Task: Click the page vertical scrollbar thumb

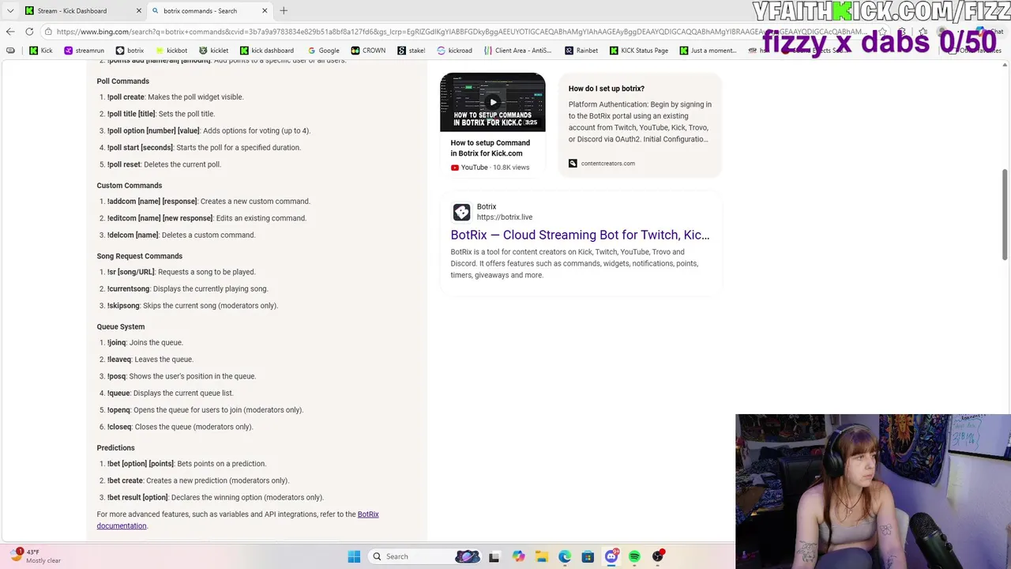Action: tap(1005, 213)
